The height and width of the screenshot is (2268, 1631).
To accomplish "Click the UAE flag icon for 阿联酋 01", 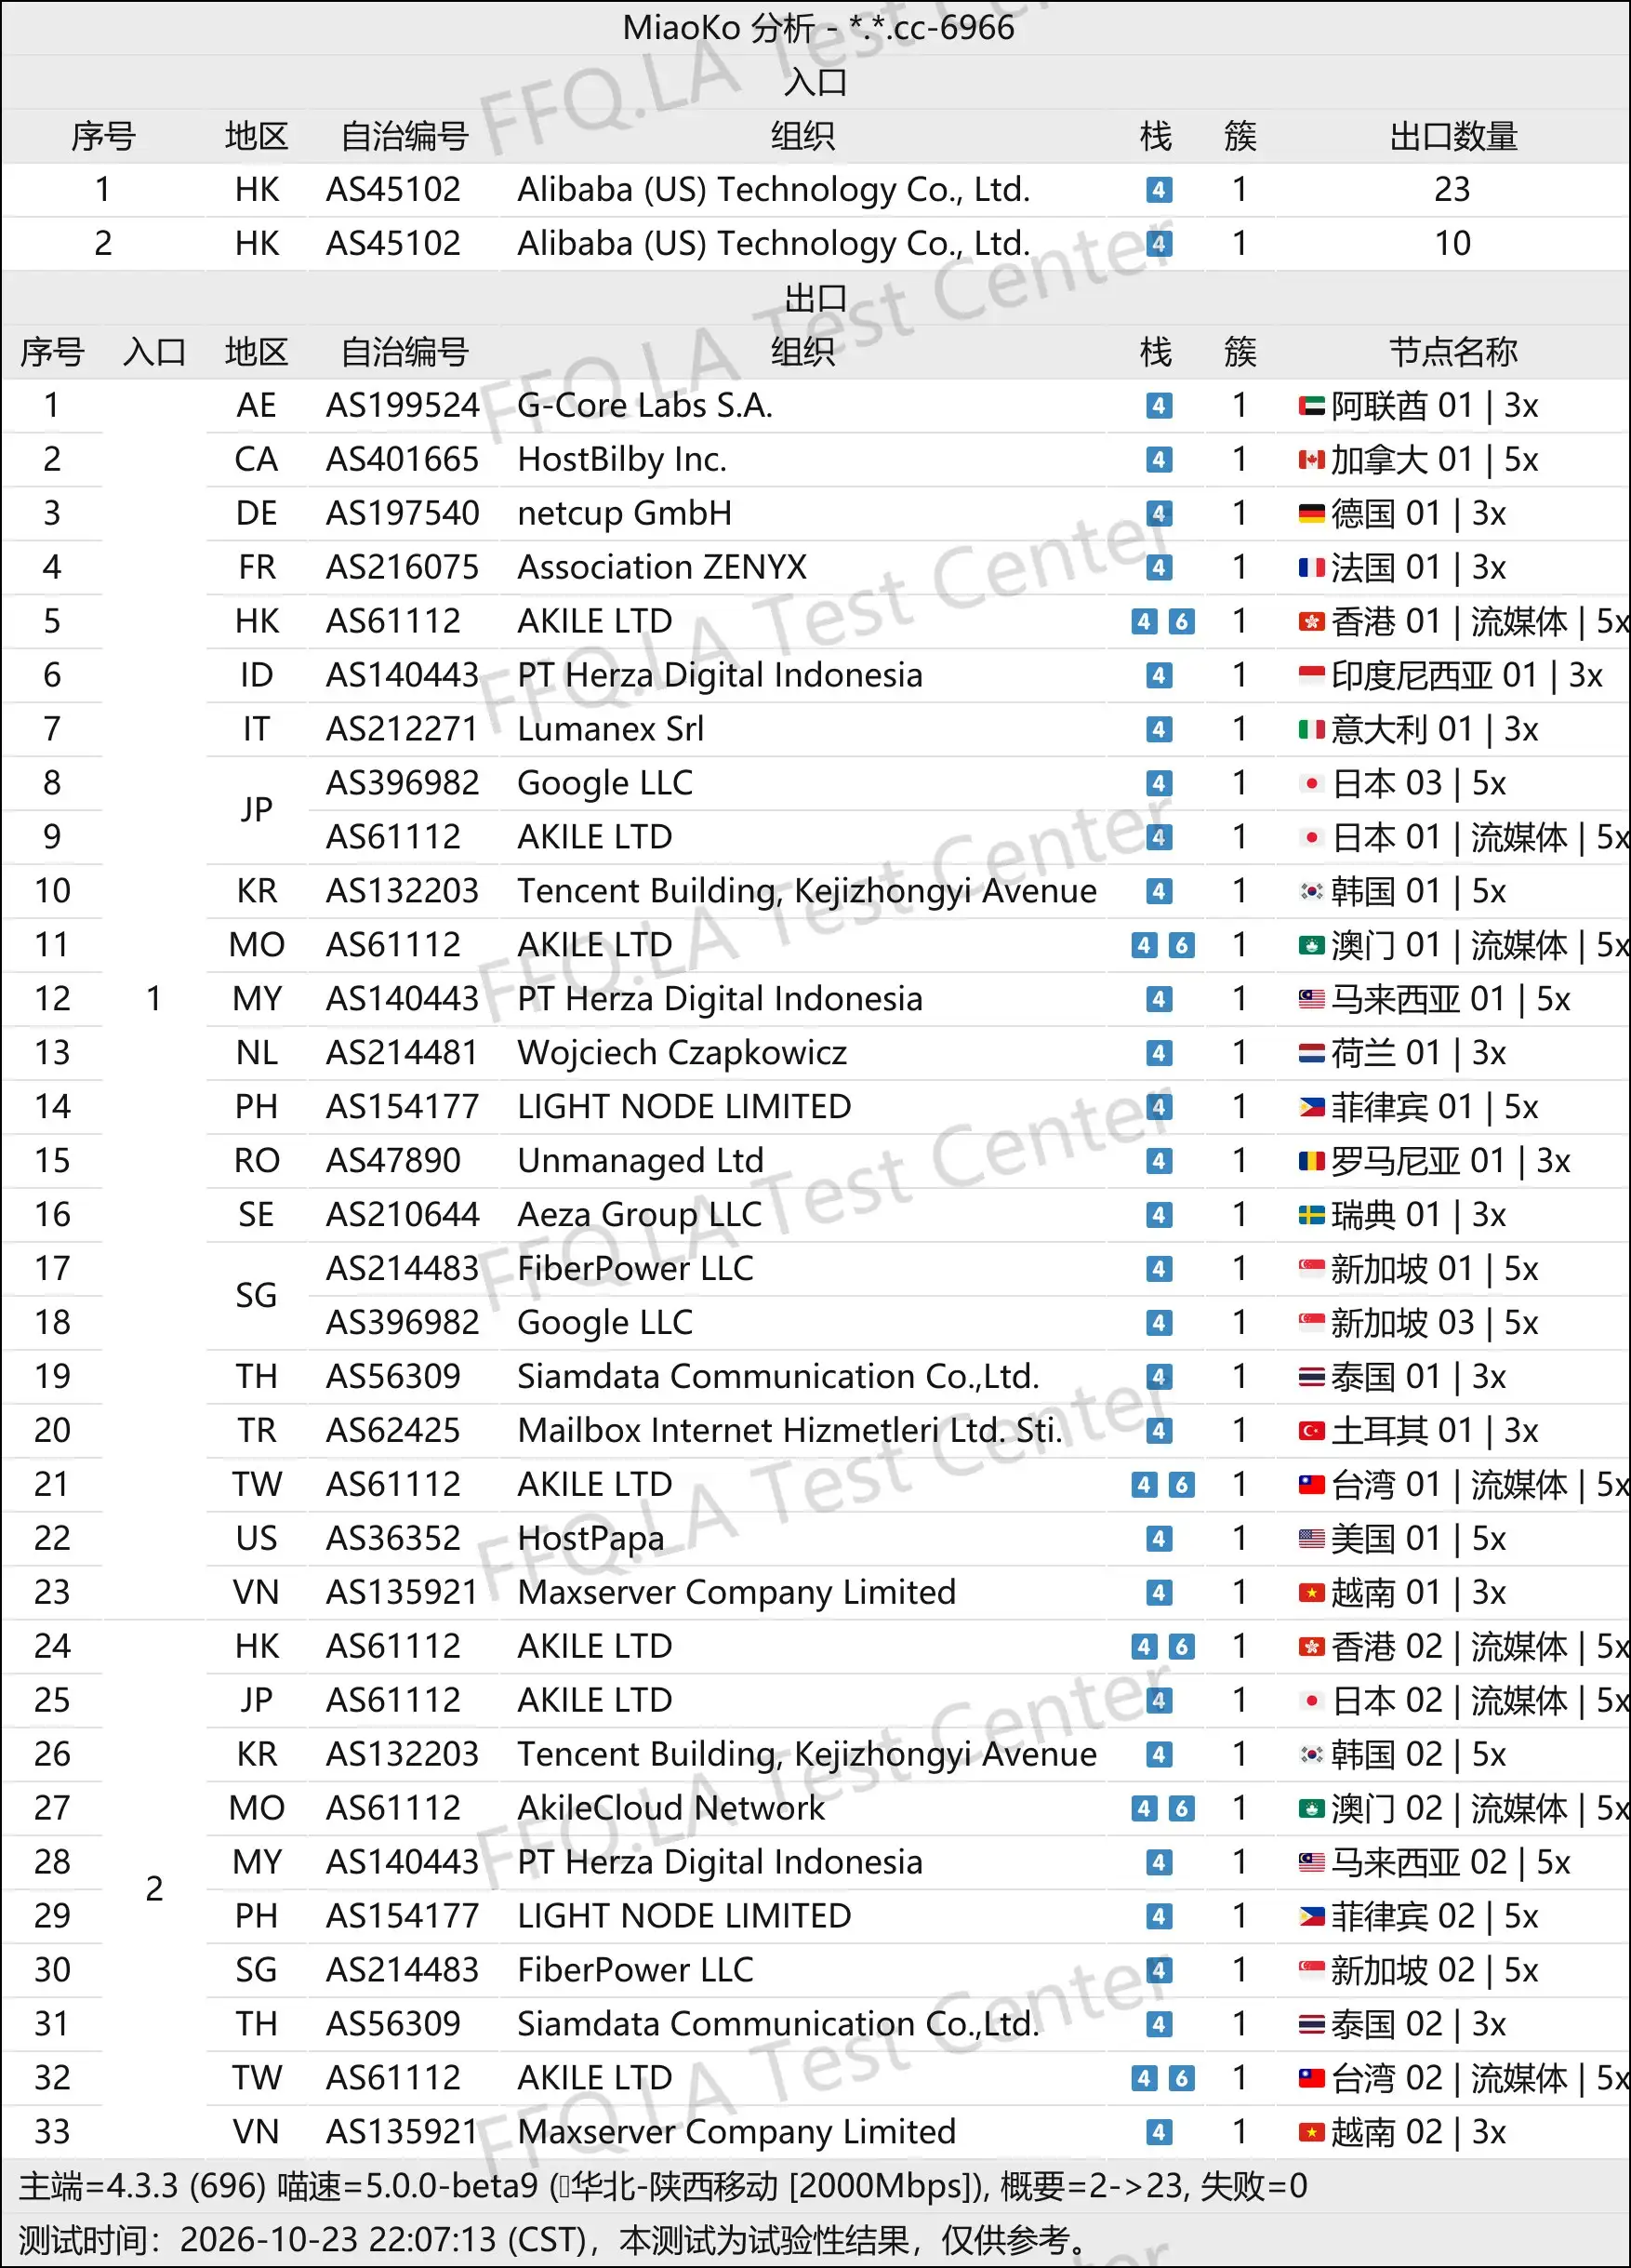I will pyautogui.click(x=1311, y=406).
